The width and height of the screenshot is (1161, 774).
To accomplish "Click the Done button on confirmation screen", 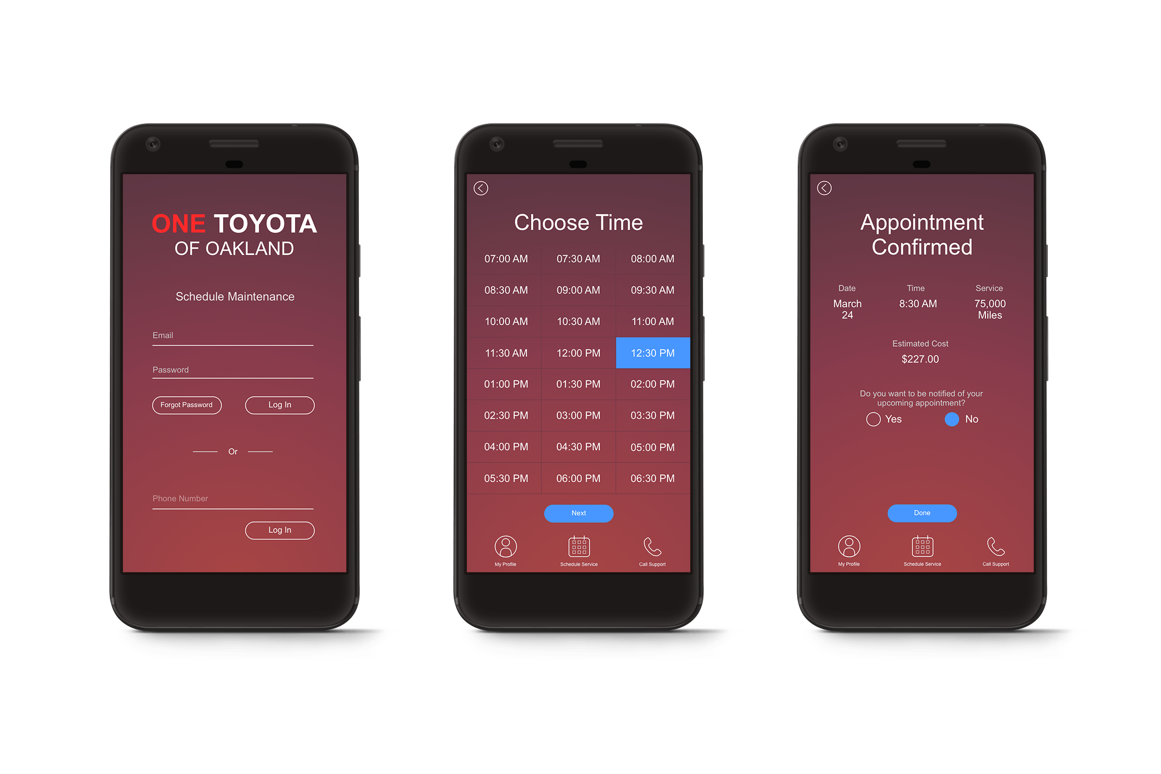I will point(922,512).
